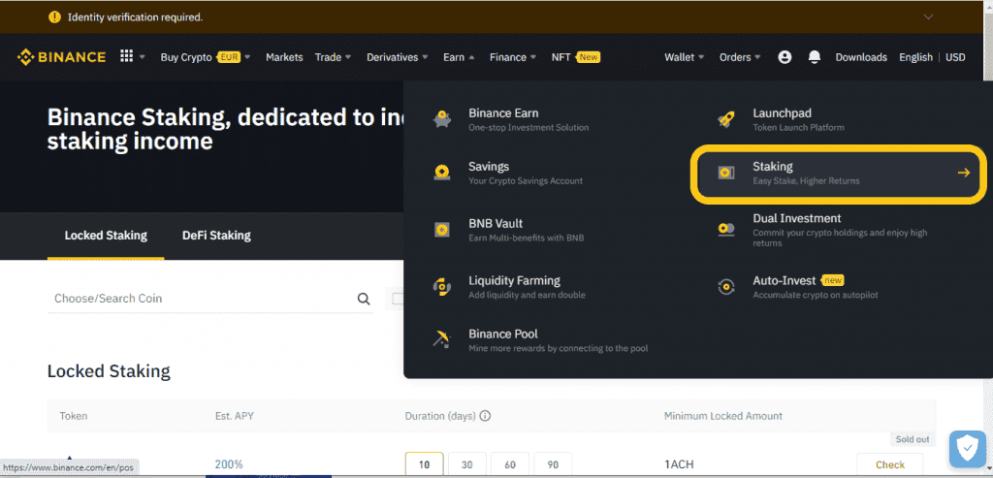The height and width of the screenshot is (478, 993).
Task: Click the Binance Earn piggy bank icon
Action: (442, 118)
